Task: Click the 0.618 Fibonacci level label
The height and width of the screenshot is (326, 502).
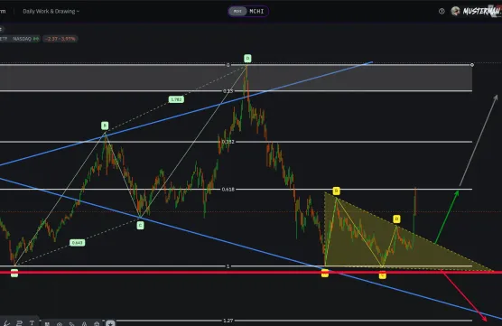Action: click(228, 190)
